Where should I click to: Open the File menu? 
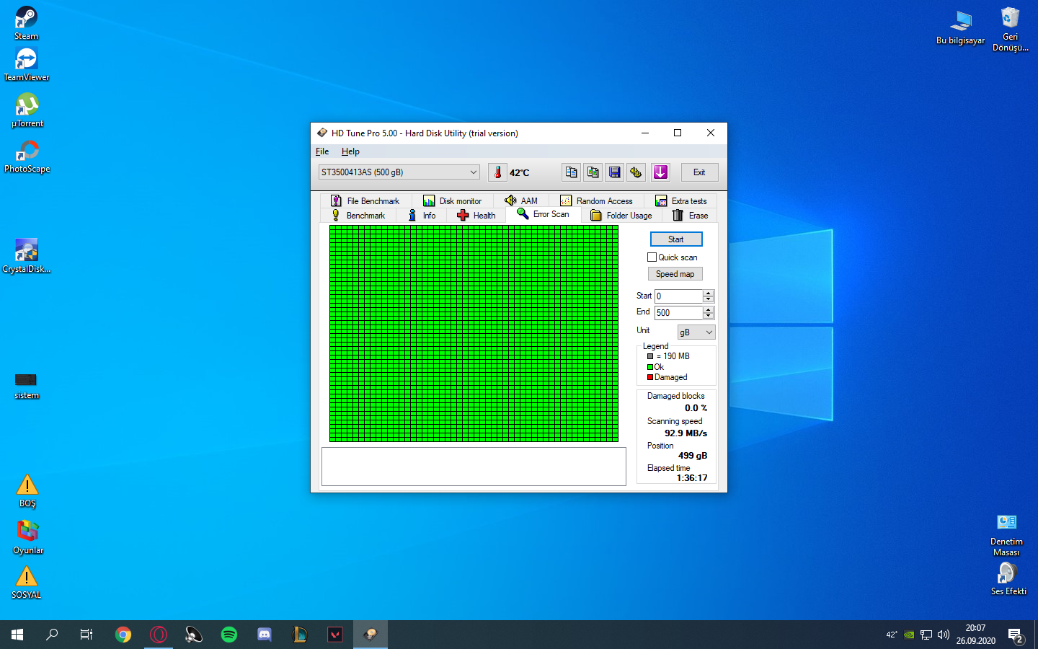click(x=322, y=151)
